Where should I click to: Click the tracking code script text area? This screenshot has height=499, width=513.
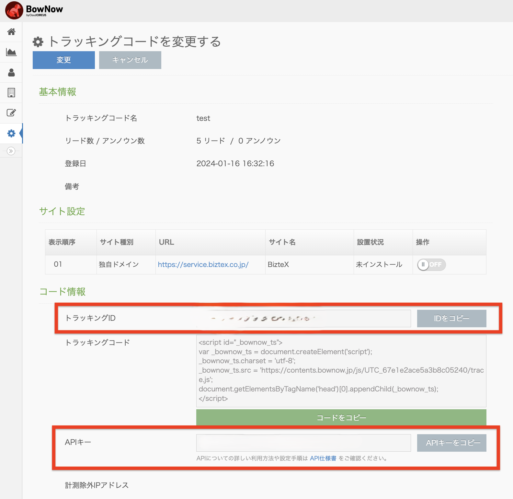[341, 371]
